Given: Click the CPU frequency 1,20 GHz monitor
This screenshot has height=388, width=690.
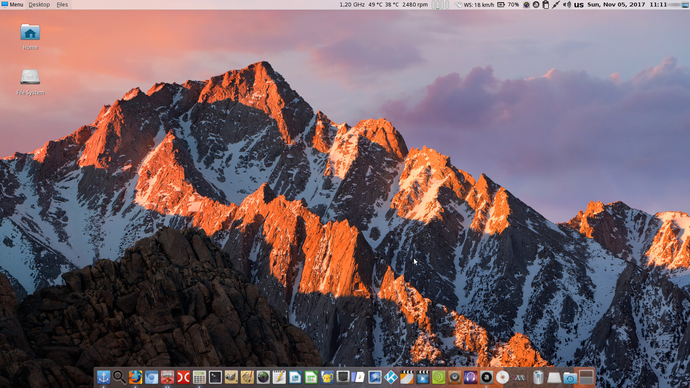Looking at the screenshot, I should click(352, 4).
